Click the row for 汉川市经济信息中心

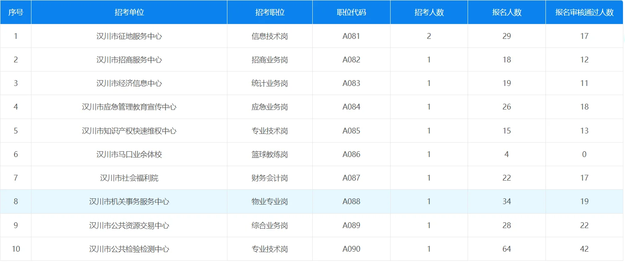[129, 83]
